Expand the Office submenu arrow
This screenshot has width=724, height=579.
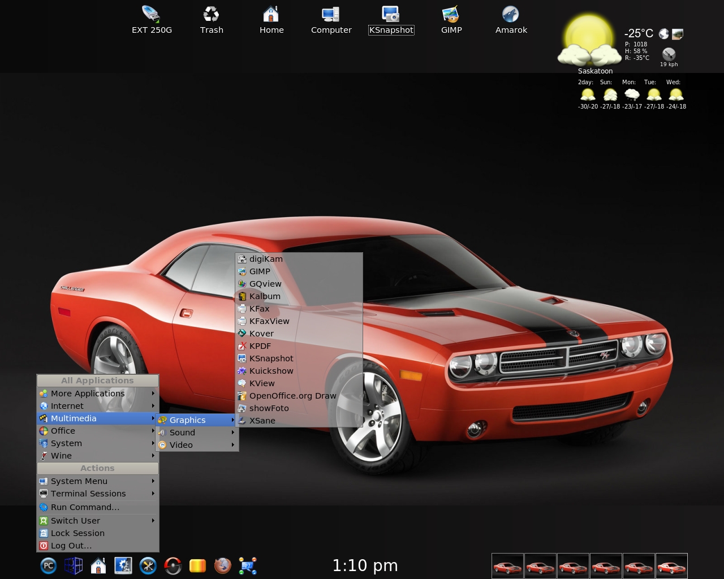tap(153, 430)
